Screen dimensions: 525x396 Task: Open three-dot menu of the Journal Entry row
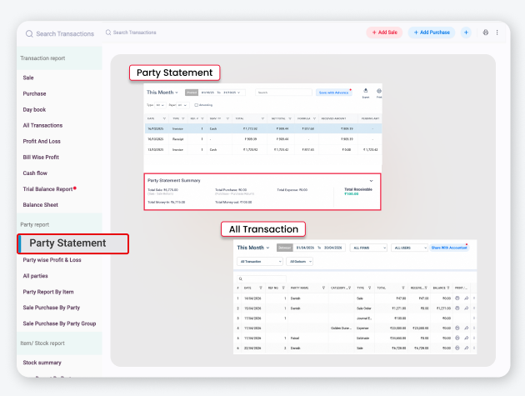coord(474,318)
